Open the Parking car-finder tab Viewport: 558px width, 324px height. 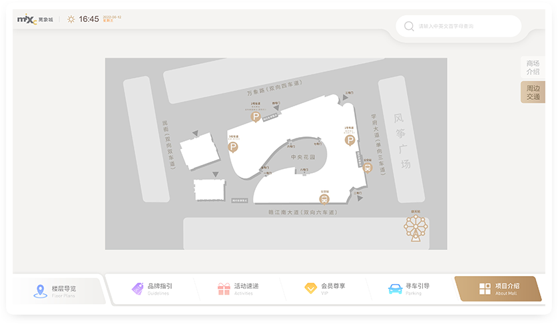(x=409, y=289)
